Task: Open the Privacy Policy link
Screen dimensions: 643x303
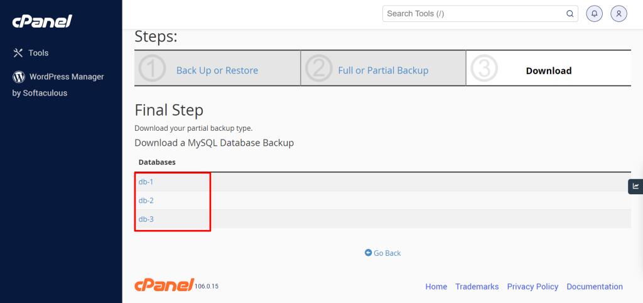Action: [x=532, y=287]
